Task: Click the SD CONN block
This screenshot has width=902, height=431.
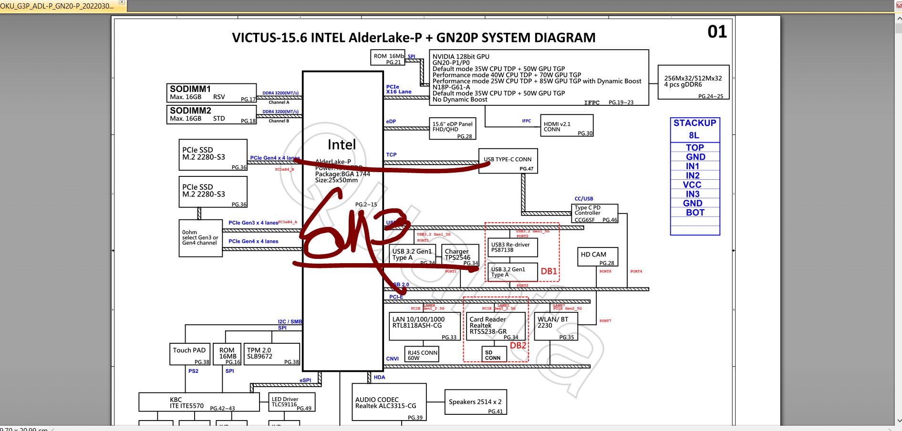Action: tap(494, 354)
